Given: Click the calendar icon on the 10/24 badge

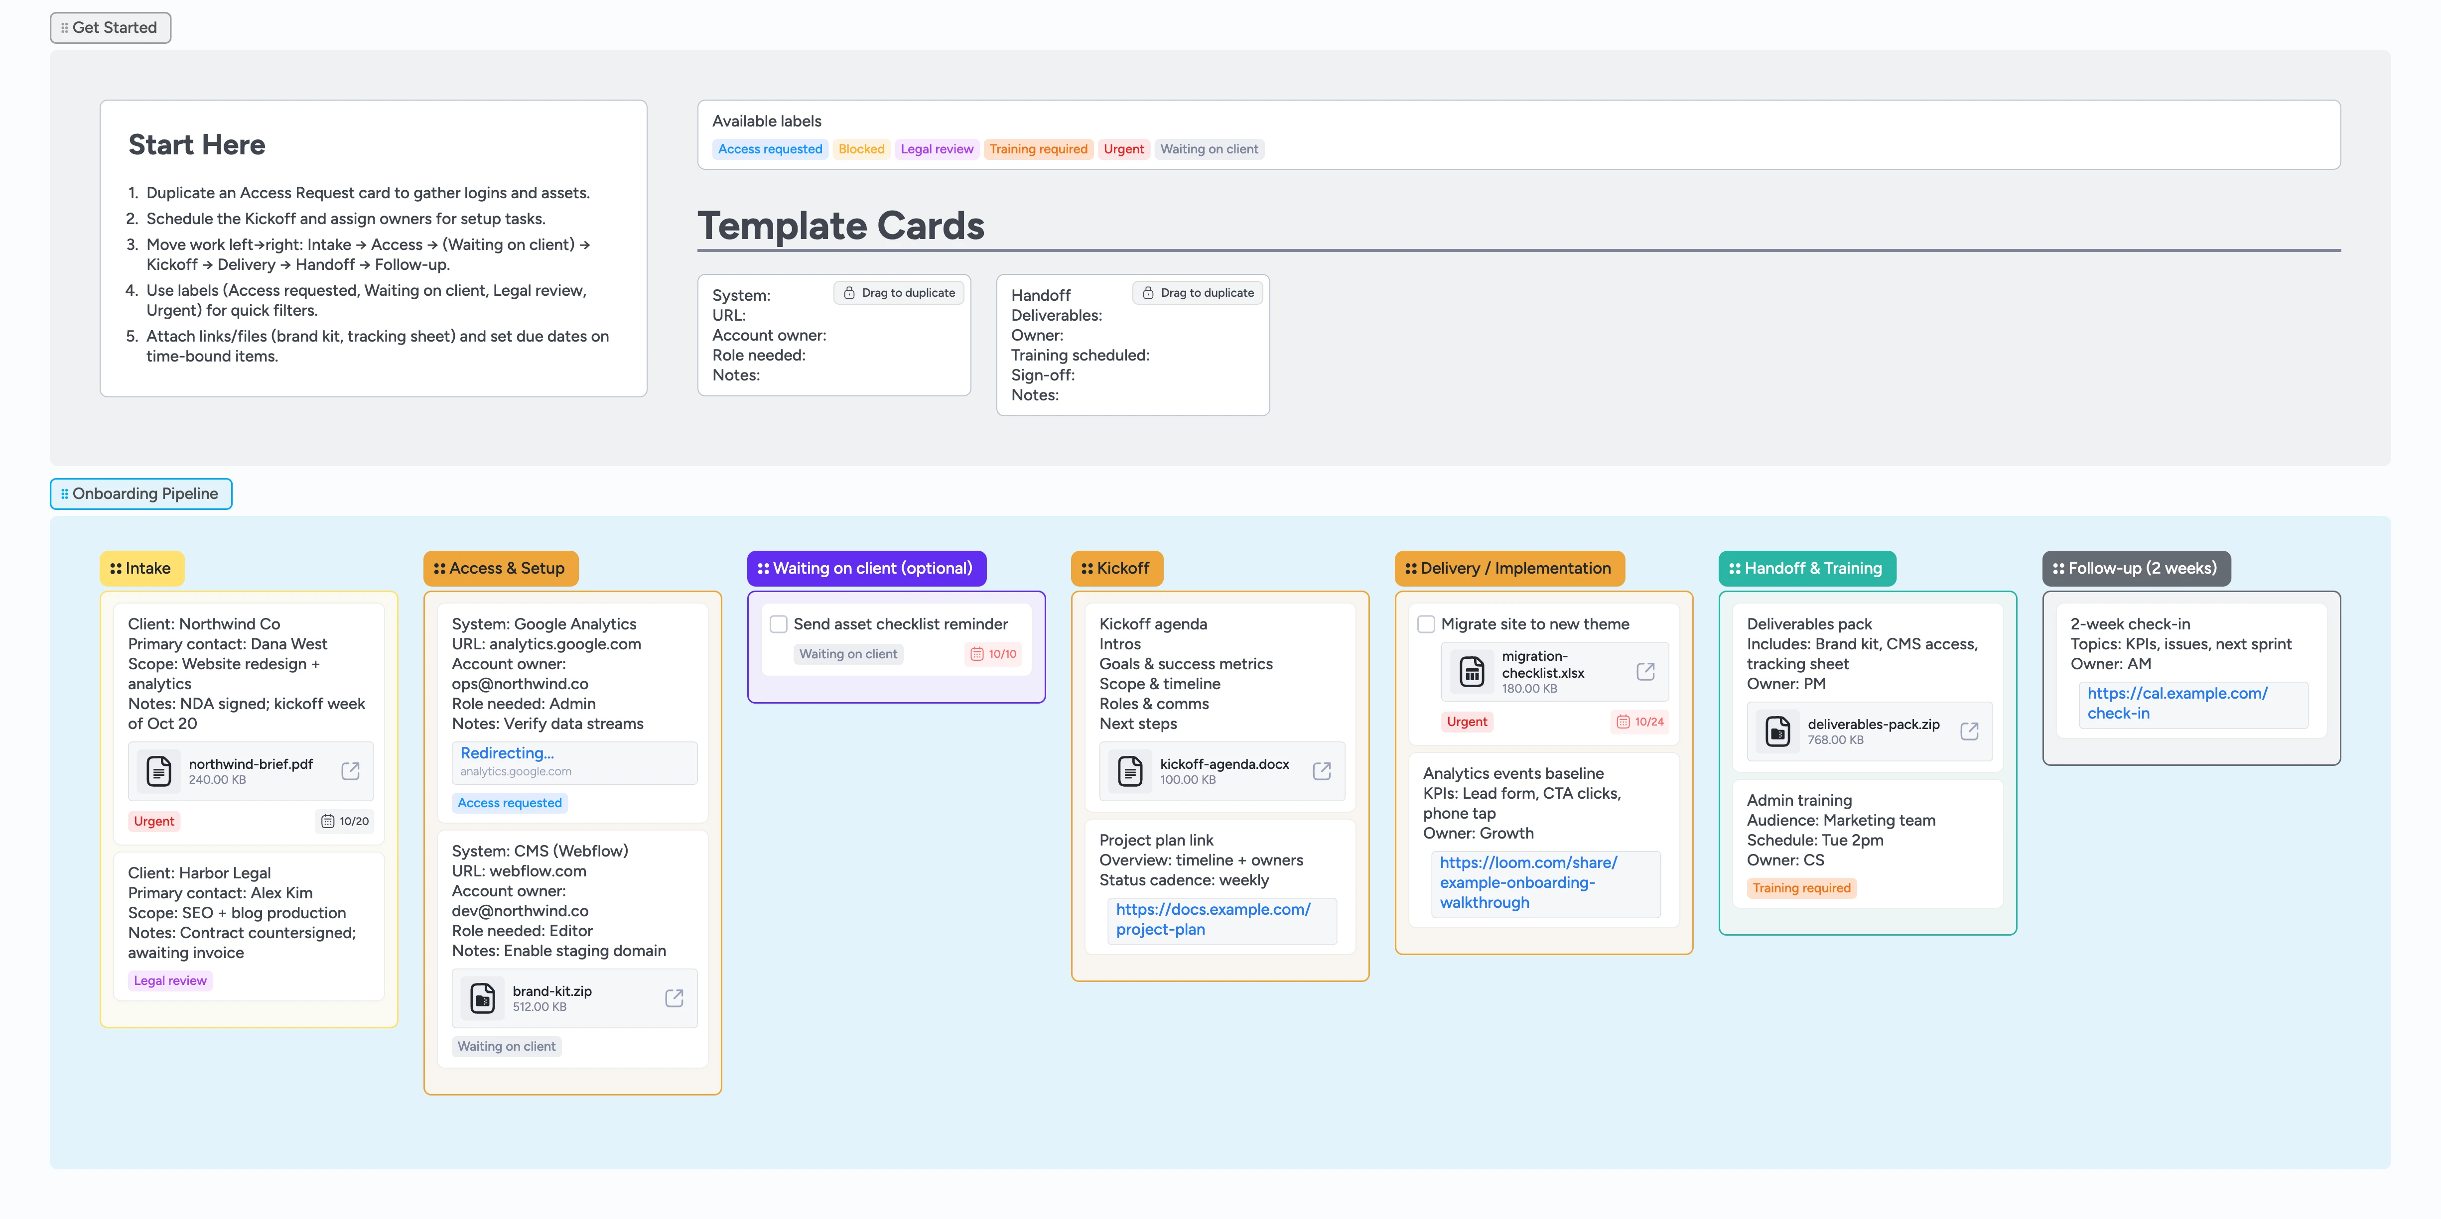Looking at the screenshot, I should [1623, 721].
